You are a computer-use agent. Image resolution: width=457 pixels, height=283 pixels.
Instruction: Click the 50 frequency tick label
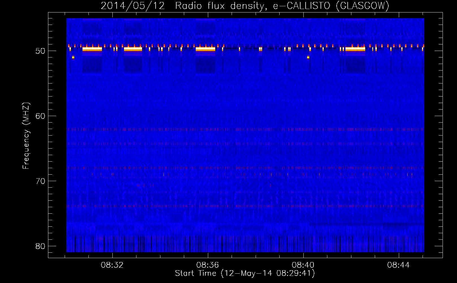(x=40, y=51)
